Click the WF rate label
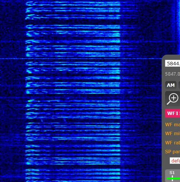This screenshot has height=182, width=180. tap(173, 143)
